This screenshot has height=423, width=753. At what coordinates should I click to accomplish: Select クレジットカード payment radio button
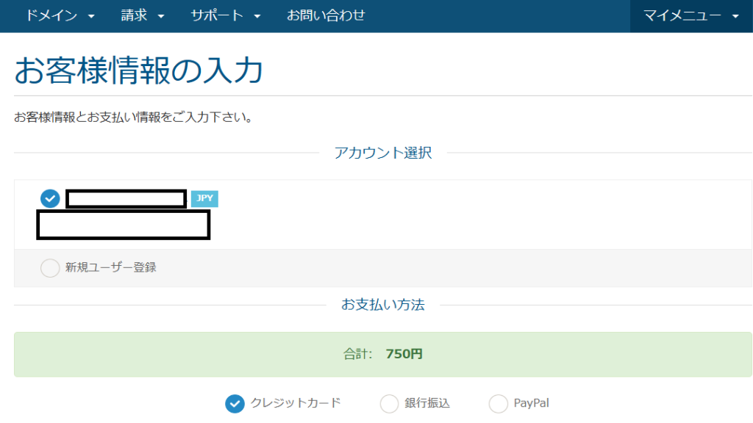click(235, 403)
